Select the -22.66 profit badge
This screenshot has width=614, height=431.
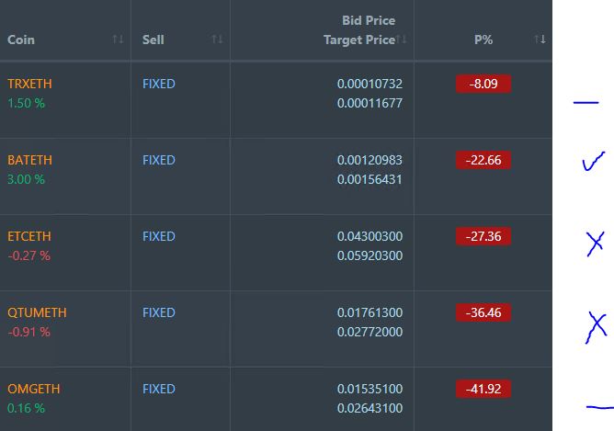(x=483, y=160)
